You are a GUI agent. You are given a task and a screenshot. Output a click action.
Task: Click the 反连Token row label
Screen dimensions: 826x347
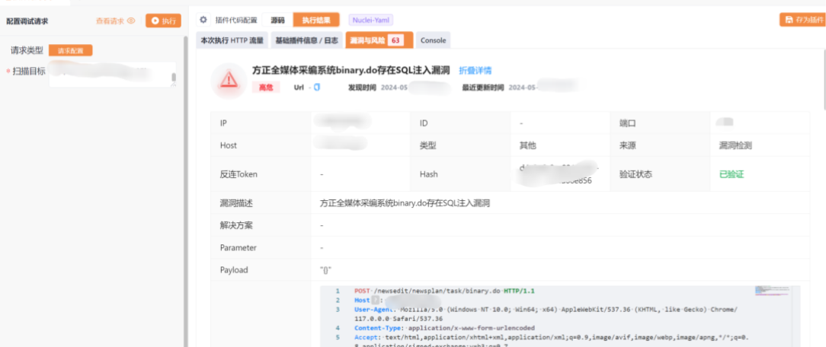(239, 174)
